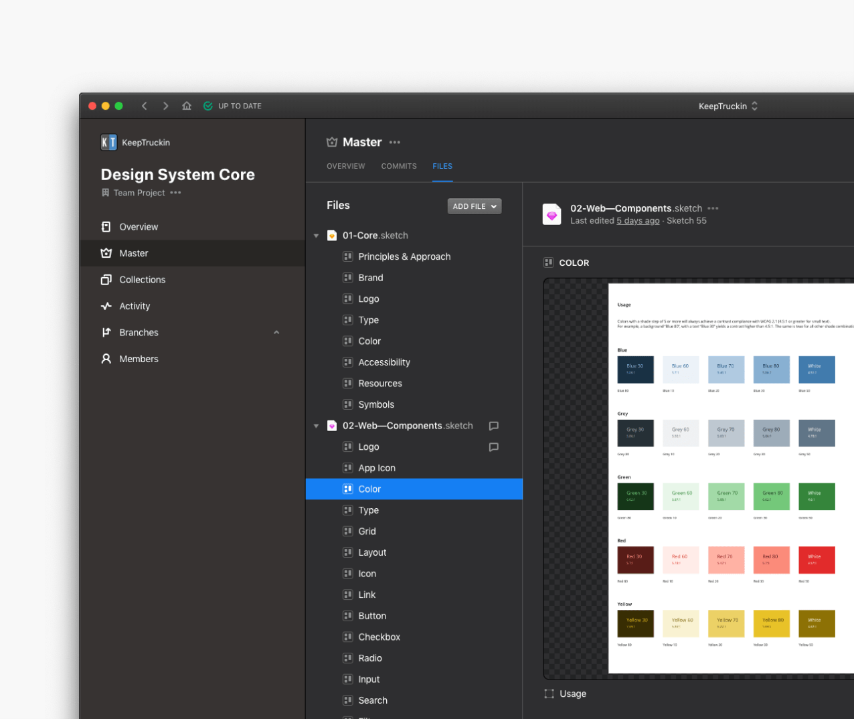The image size is (854, 719).
Task: Select the Input page
Action: pos(414,679)
